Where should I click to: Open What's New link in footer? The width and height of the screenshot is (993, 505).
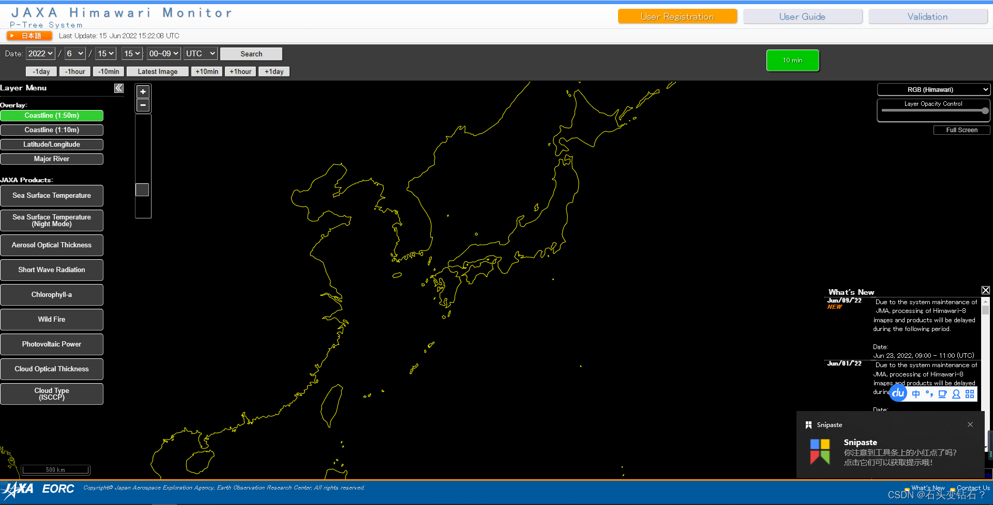point(928,488)
